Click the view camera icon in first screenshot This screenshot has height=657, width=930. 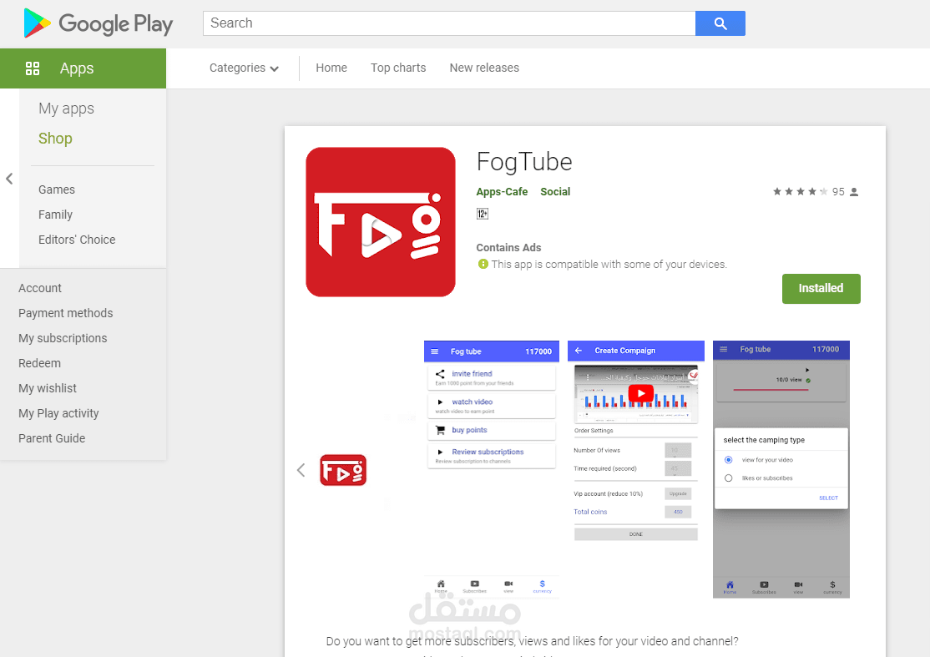click(x=508, y=584)
